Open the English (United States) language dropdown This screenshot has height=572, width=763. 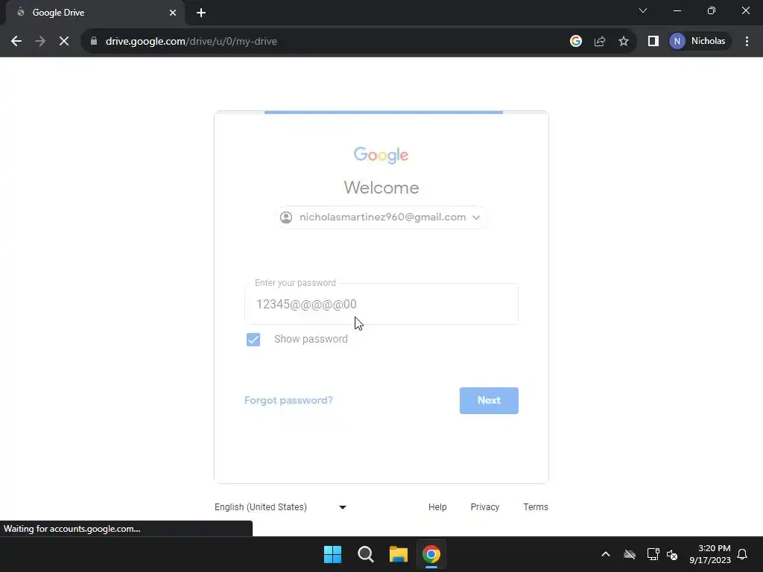(281, 507)
